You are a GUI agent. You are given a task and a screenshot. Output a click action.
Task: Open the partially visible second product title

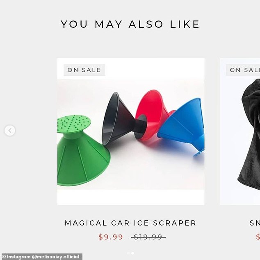click(x=255, y=223)
